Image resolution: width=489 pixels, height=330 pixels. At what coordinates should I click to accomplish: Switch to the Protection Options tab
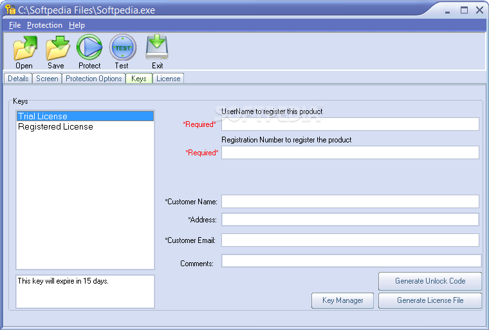(93, 79)
